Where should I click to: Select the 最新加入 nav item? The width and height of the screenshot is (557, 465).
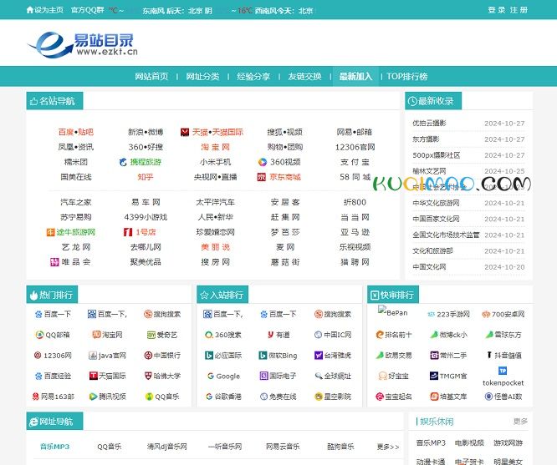click(x=355, y=76)
